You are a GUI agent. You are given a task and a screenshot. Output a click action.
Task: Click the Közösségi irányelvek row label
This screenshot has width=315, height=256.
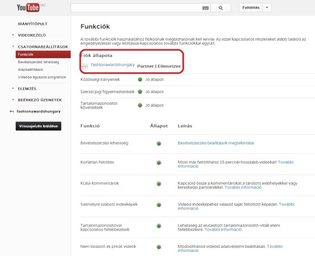100,79
